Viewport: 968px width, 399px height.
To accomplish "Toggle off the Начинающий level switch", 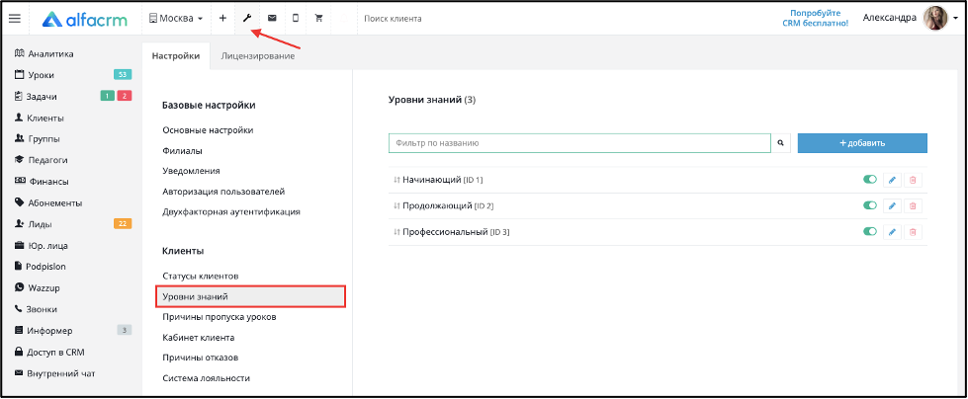I will click(x=870, y=180).
